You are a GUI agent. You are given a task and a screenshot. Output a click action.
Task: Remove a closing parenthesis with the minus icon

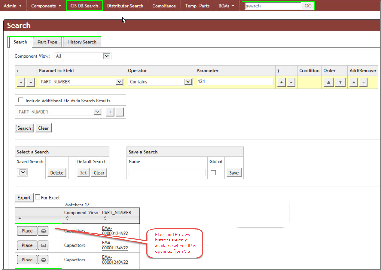click(x=291, y=82)
